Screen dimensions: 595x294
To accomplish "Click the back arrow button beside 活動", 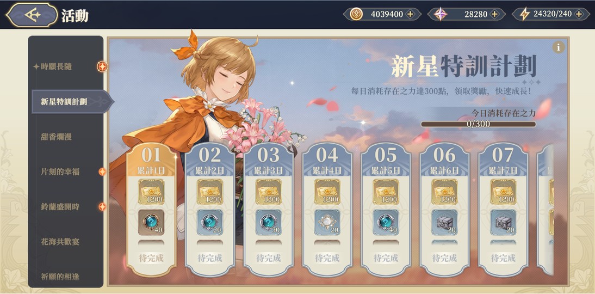I will tap(32, 15).
